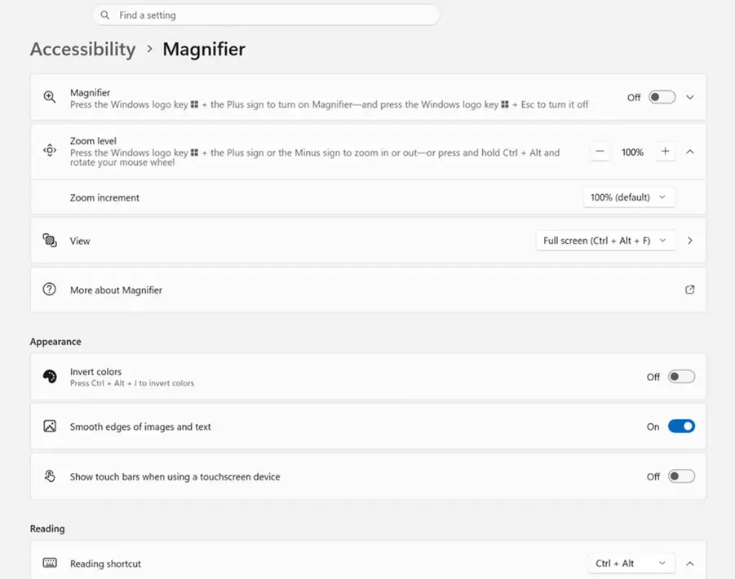Open the Reading shortcut Ctrl + Alt dropdown
The height and width of the screenshot is (579, 735).
pos(631,563)
